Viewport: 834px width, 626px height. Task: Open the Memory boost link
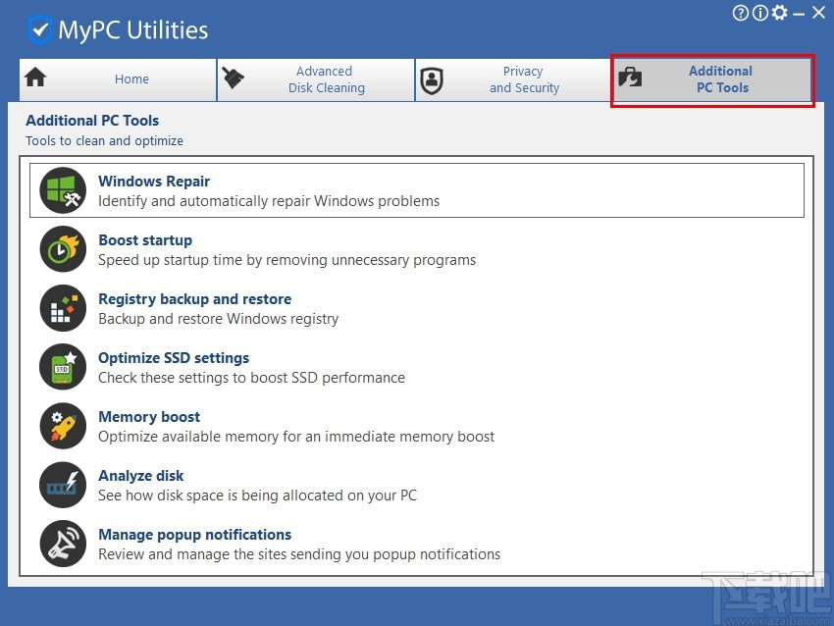(x=149, y=417)
